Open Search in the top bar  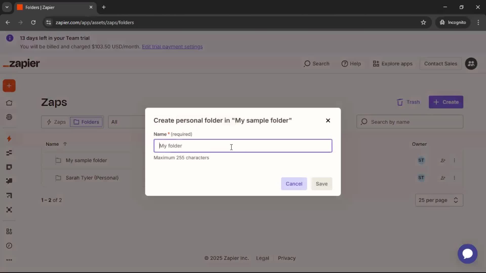tap(317, 64)
